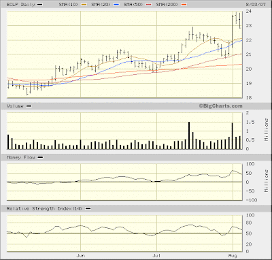Click the Millions label beside volume axis
This screenshot has width=272, height=260.
point(267,129)
